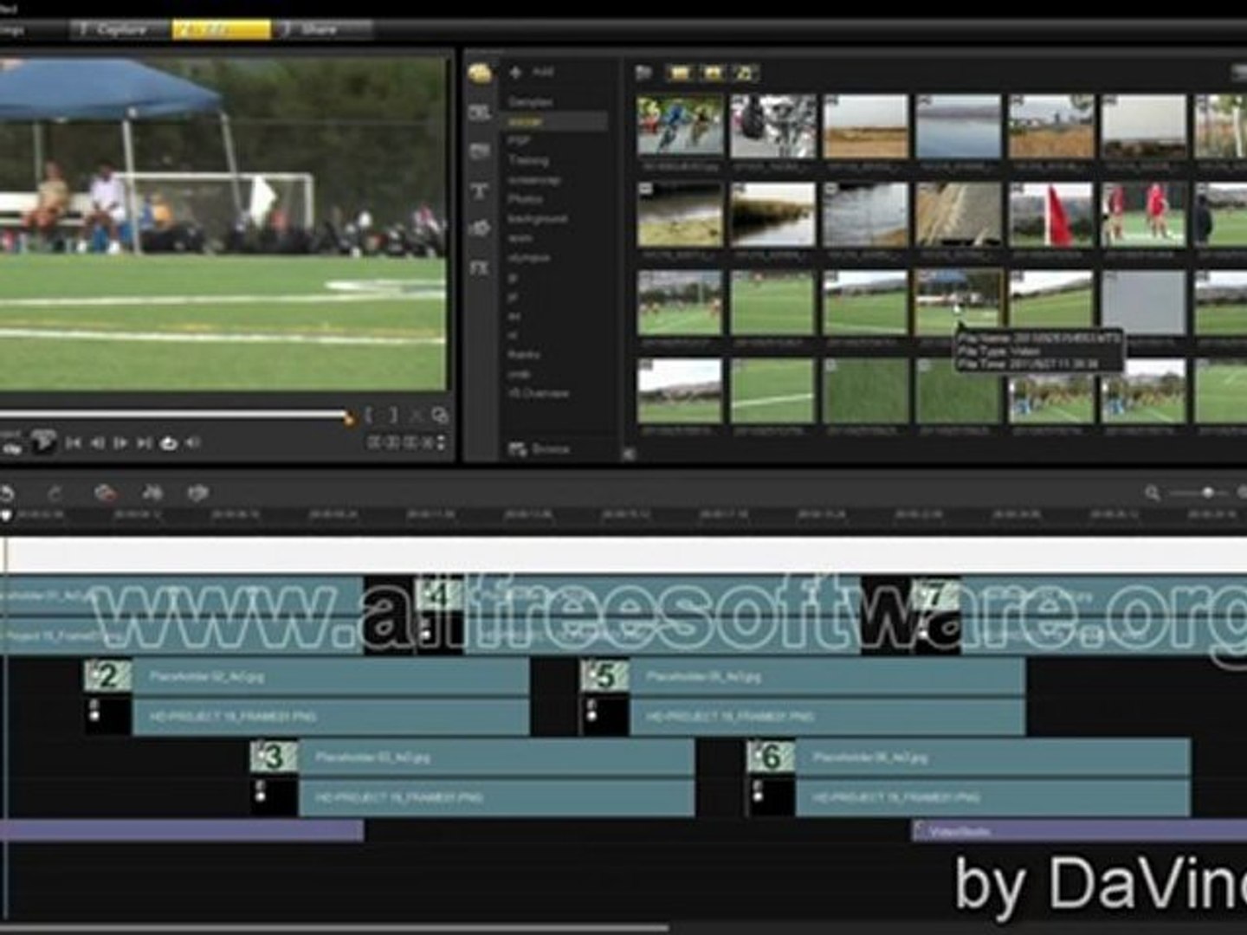Screen dimensions: 1247x935
Task: Click the timeline ruler playhead marker
Action: (x=6, y=515)
